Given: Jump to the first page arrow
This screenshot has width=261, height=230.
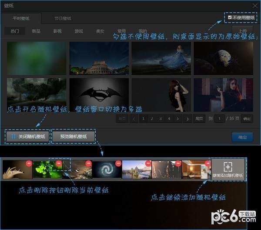Looking at the screenshot, I should (122, 118).
